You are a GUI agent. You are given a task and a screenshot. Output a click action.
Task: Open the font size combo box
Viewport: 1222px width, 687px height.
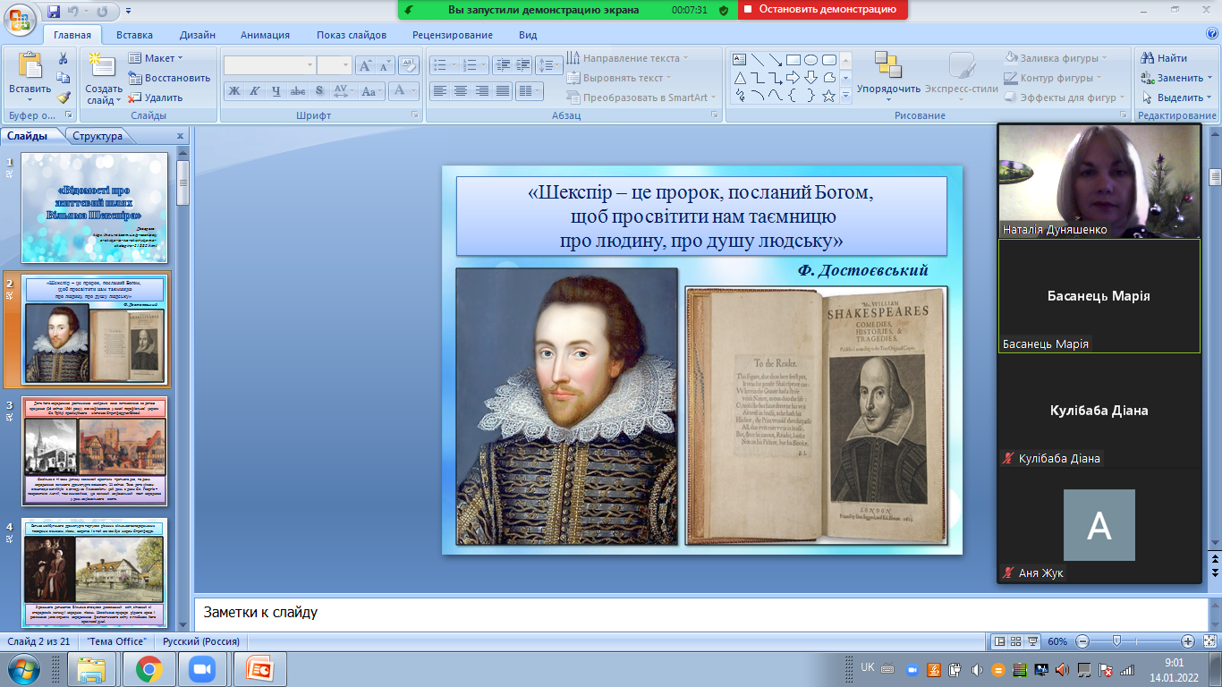335,65
